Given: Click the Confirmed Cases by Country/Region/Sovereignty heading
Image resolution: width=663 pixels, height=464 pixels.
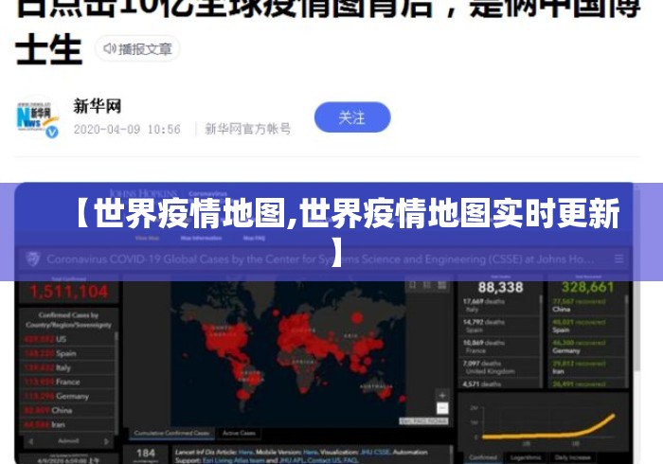Looking at the screenshot, I should coord(68,320).
